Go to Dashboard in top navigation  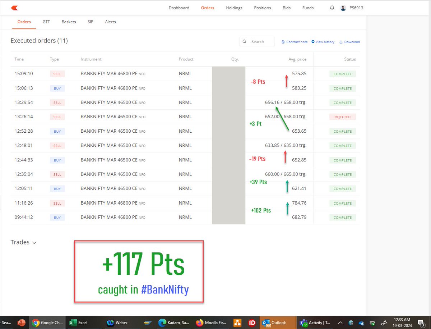[x=179, y=8]
